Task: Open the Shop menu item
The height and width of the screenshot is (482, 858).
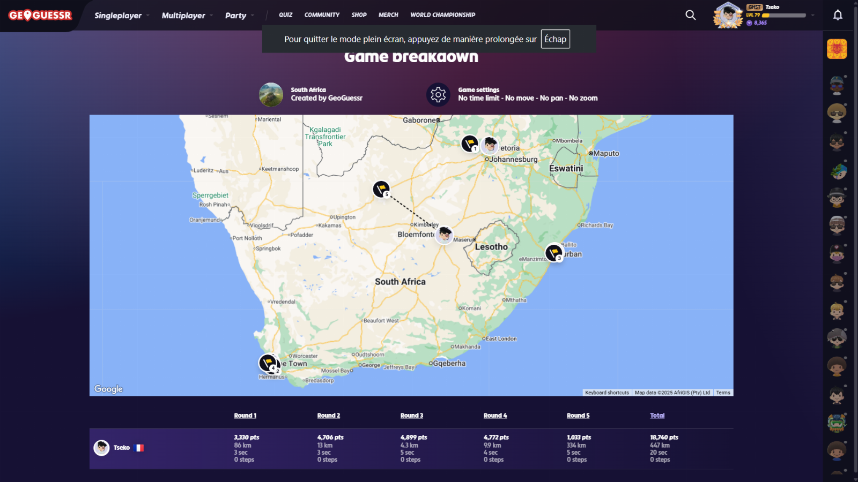Action: 359,15
